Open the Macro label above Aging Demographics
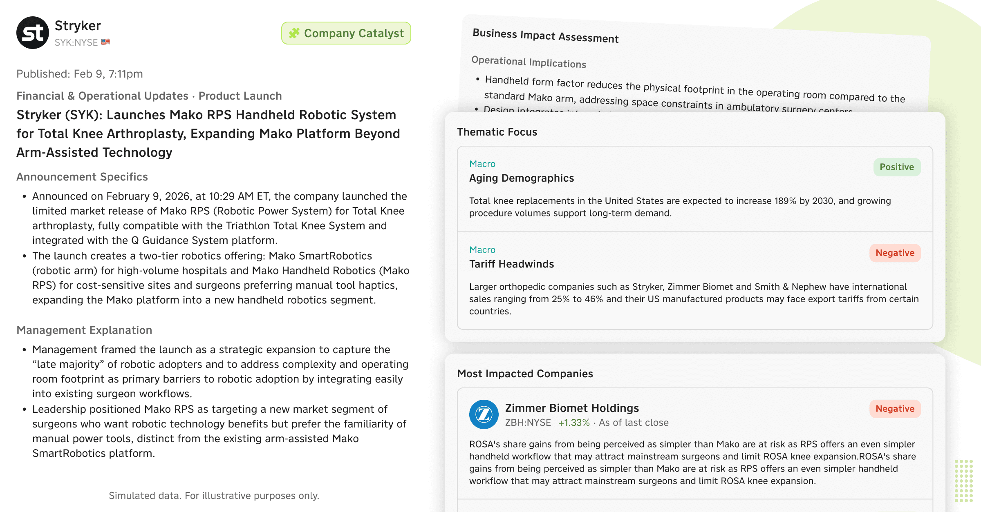This screenshot has width=981, height=512. pyautogui.click(x=482, y=164)
